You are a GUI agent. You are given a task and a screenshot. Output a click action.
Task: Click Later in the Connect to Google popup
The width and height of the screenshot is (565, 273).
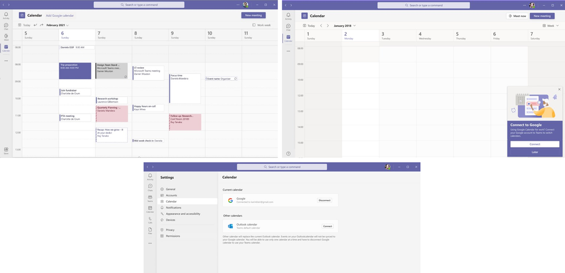pos(534,152)
